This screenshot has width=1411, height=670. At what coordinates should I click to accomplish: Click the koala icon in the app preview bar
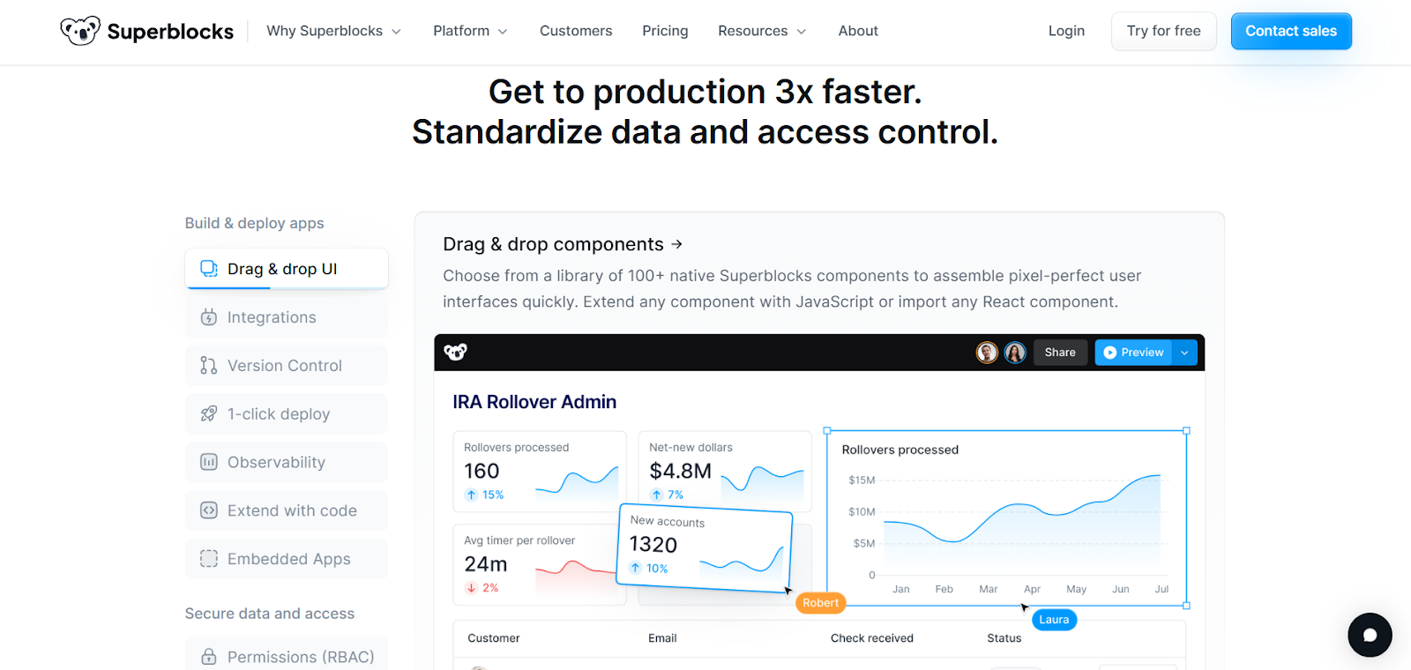tap(456, 353)
